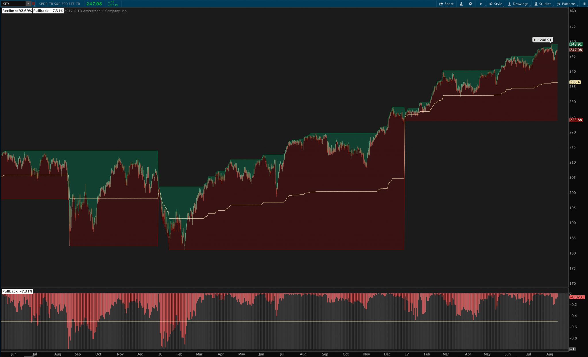Click the -0.0731 lower study value label
588x357 pixels.
tap(577, 297)
